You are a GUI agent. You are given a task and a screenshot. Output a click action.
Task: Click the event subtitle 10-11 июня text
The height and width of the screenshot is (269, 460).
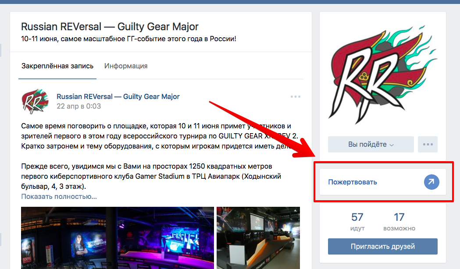tap(128, 39)
